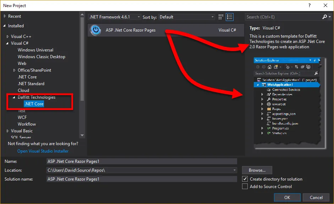Select .NET Core under Visual C#
This screenshot has width=334, height=204.
coord(27,77)
